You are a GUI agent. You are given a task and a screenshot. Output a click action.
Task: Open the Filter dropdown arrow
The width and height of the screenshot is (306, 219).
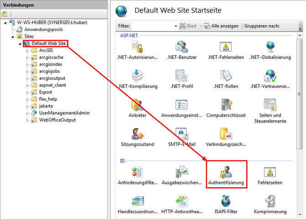[176, 26]
